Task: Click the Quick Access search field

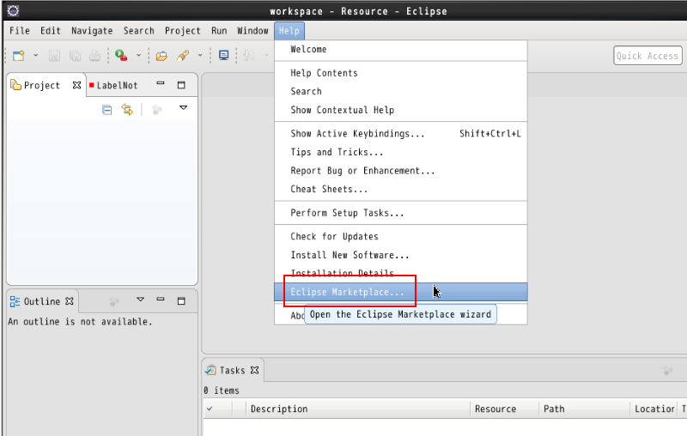Action: pos(647,56)
